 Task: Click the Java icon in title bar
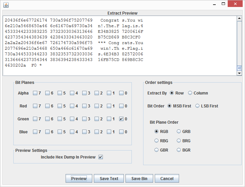(x=6, y=5)
